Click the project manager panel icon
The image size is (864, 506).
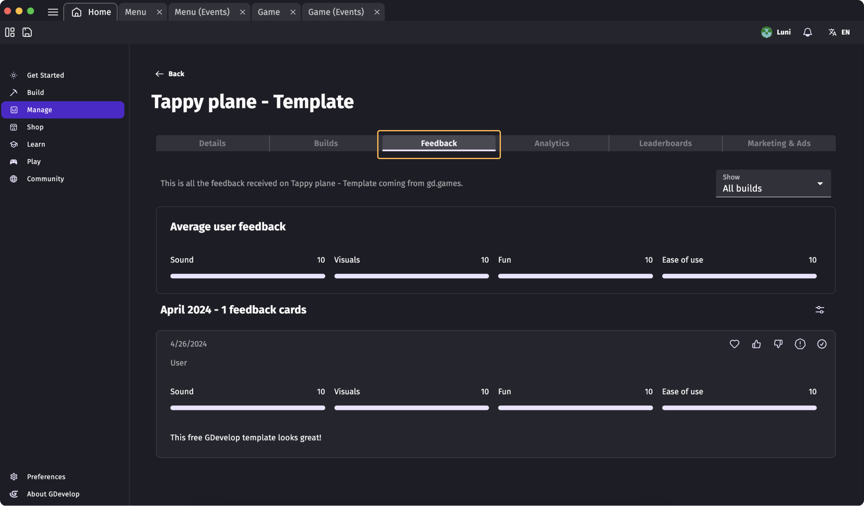(x=10, y=32)
